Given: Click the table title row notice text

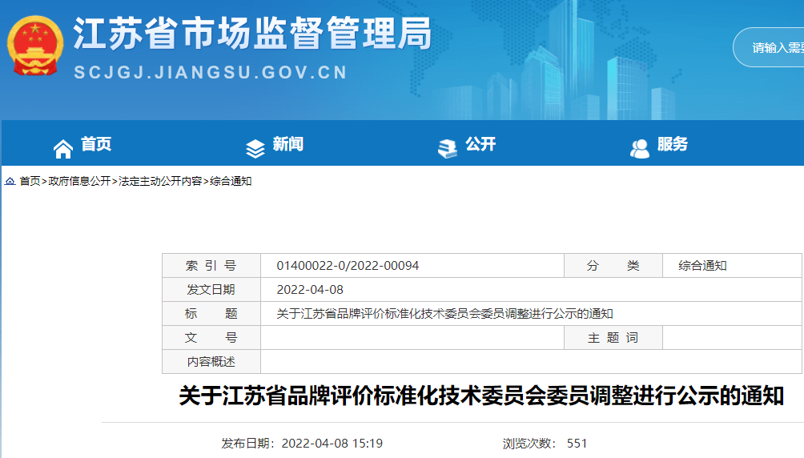Looking at the screenshot, I should click(x=444, y=313).
